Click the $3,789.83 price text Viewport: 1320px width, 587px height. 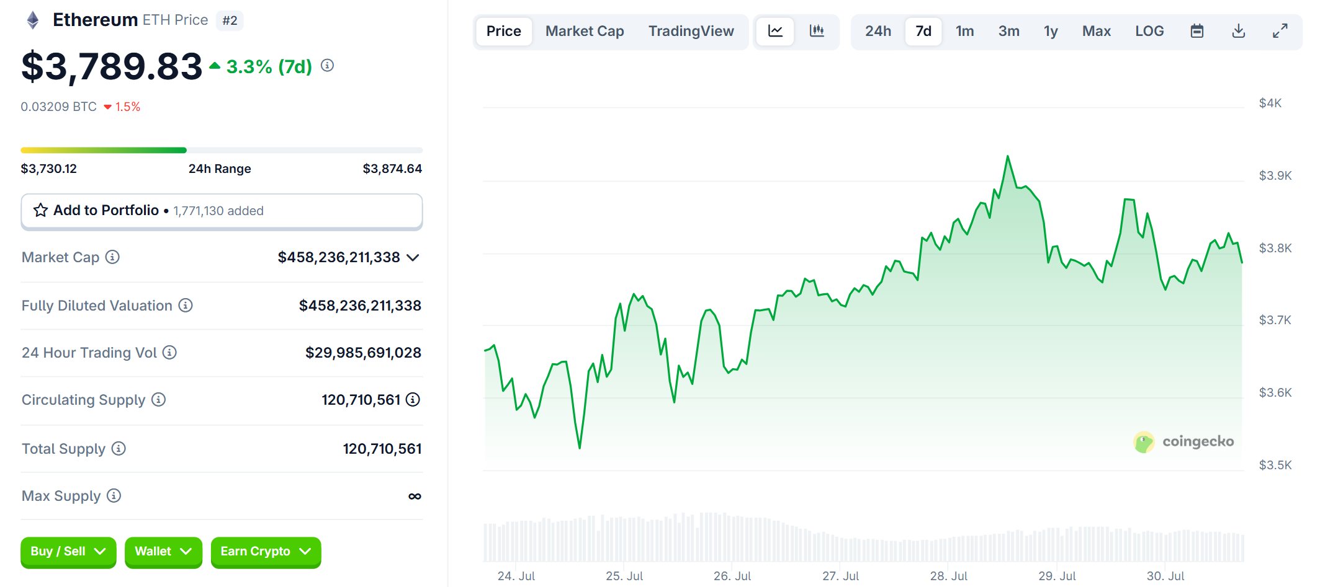(112, 66)
